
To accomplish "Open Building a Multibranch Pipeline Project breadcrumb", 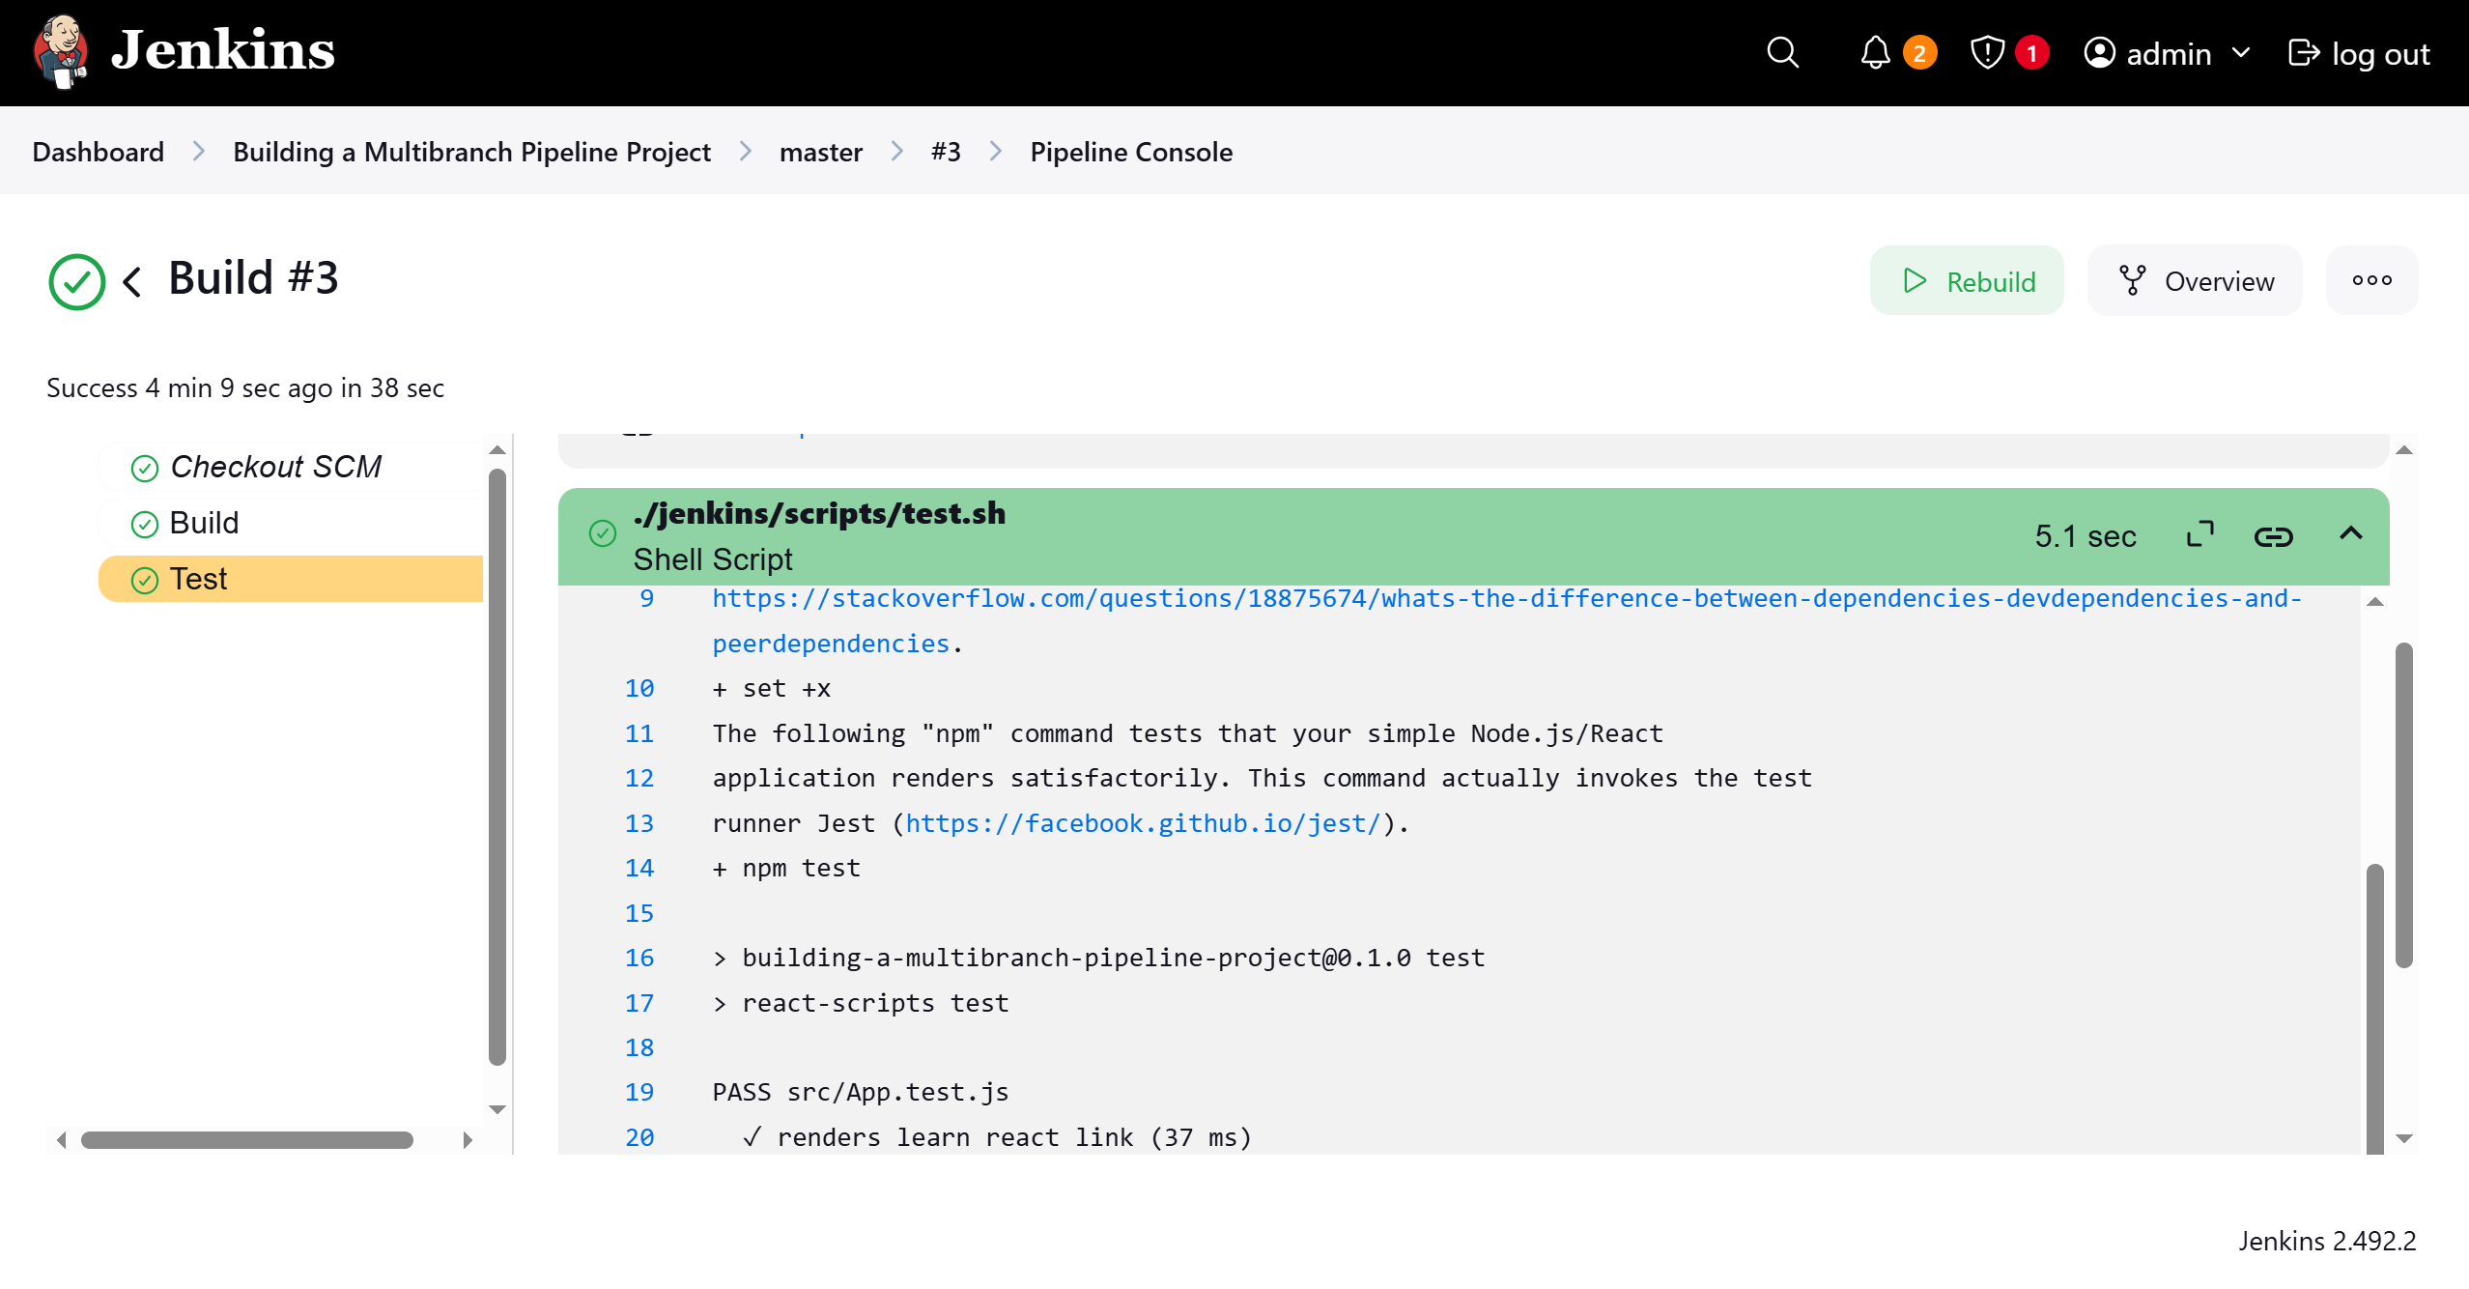I will click(471, 152).
